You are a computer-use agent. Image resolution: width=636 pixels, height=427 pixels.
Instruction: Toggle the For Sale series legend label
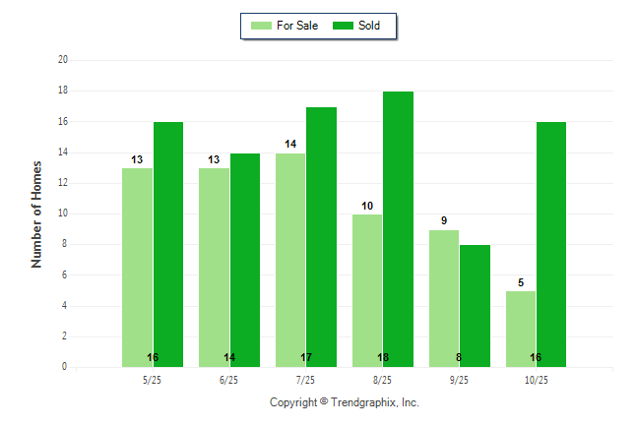pos(299,26)
